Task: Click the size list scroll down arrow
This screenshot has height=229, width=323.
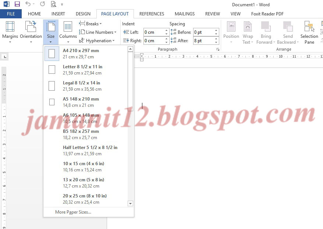Action: [x=130, y=204]
